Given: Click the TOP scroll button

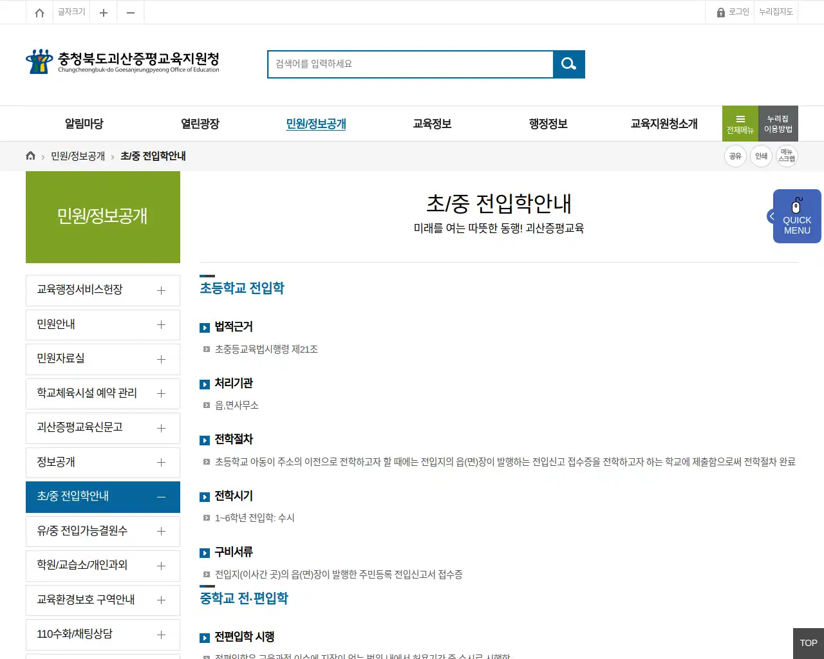Looking at the screenshot, I should (x=809, y=643).
